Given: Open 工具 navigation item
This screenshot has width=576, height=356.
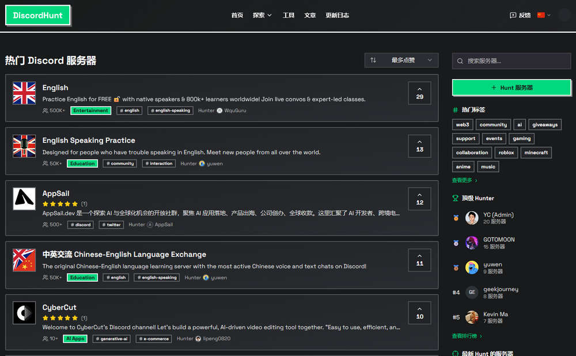Looking at the screenshot, I should 289,15.
